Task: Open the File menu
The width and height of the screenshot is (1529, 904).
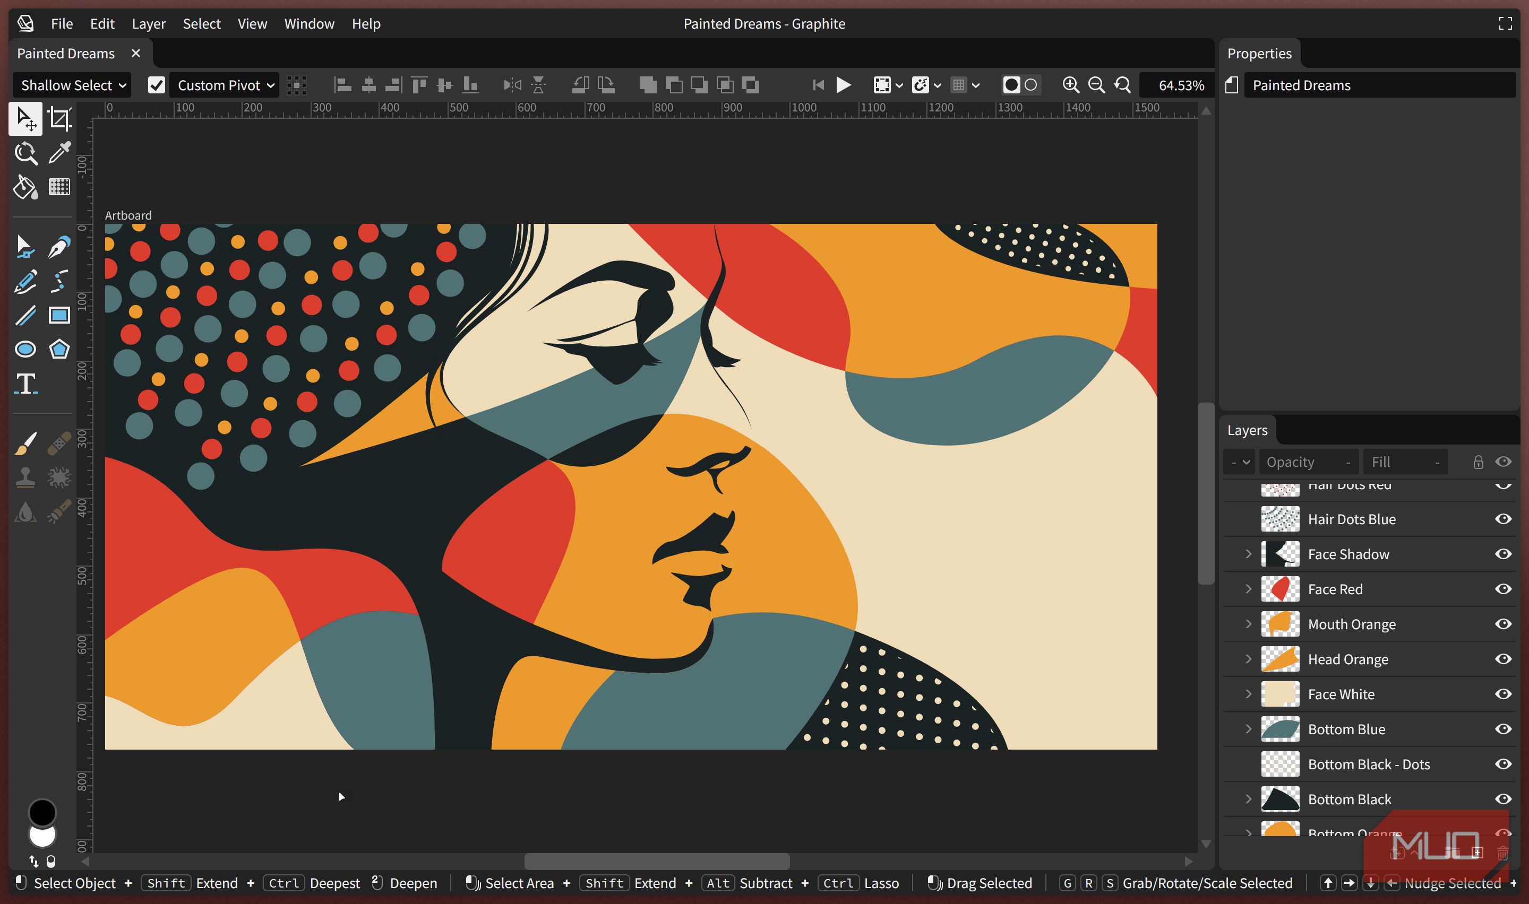Action: click(x=62, y=24)
